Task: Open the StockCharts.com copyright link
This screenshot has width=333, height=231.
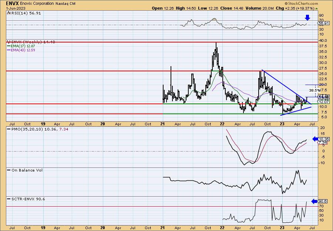Action: click(x=301, y=3)
